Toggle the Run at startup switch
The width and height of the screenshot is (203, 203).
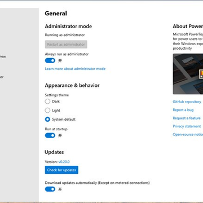click(50, 135)
